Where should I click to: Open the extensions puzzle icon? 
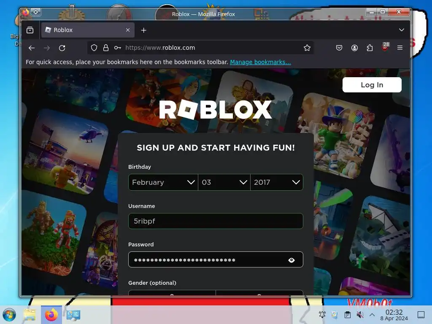click(370, 48)
